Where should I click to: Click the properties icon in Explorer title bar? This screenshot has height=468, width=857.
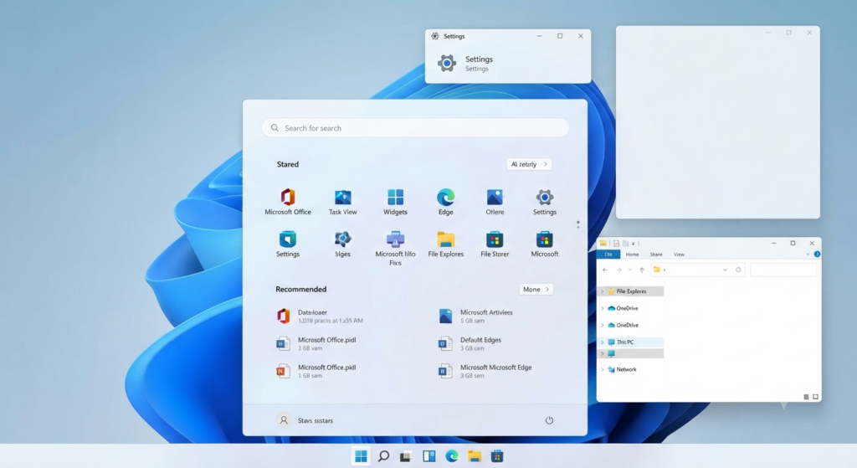616,244
